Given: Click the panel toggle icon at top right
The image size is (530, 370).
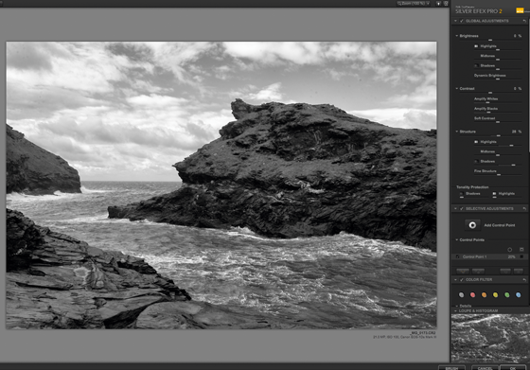Looking at the screenshot, I should coord(446,4).
